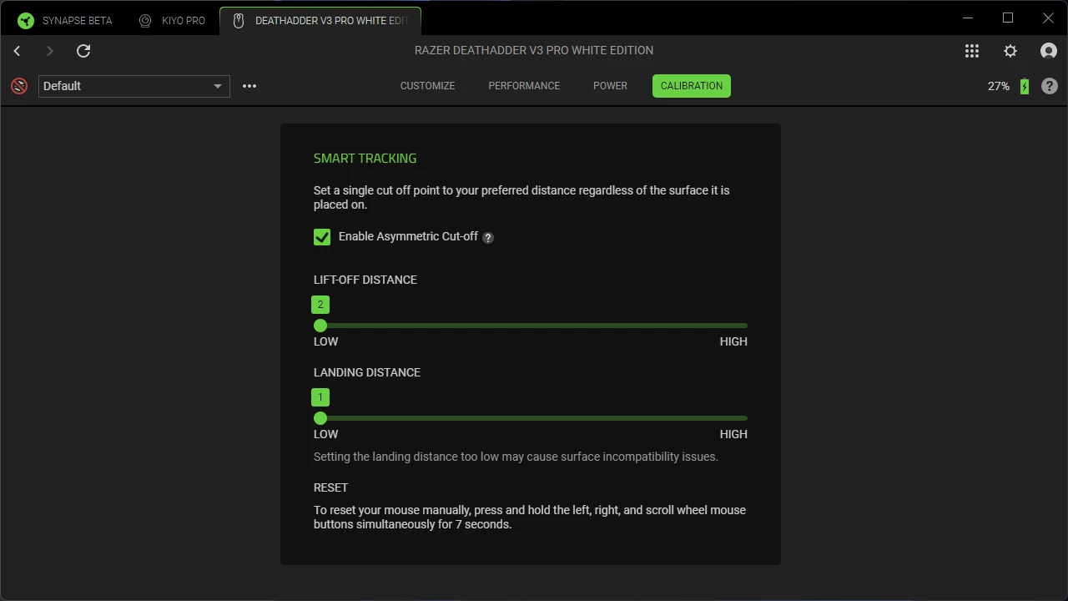Click the Asymmetric Cut-off info tooltip icon
This screenshot has height=601, width=1068.
pos(488,238)
